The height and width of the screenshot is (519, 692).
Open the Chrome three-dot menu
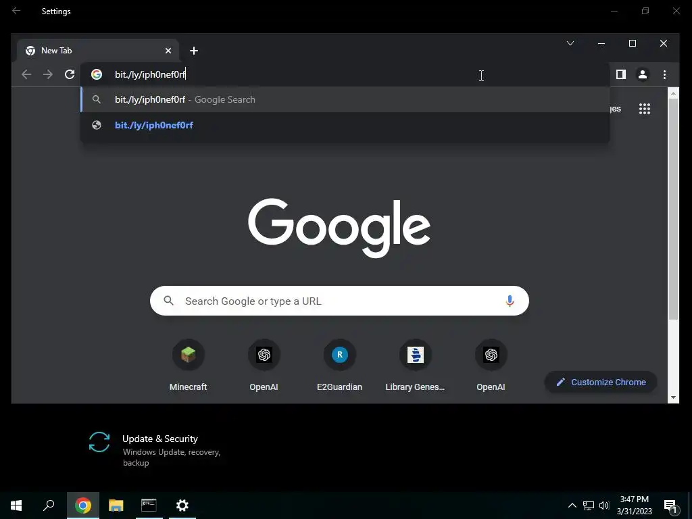[664, 74]
